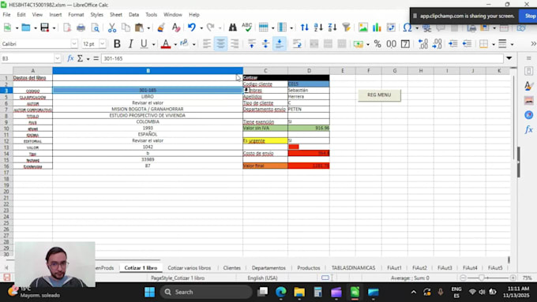Toggle Italic formatting
Viewport: 537px width, 302px height.
pyautogui.click(x=130, y=44)
